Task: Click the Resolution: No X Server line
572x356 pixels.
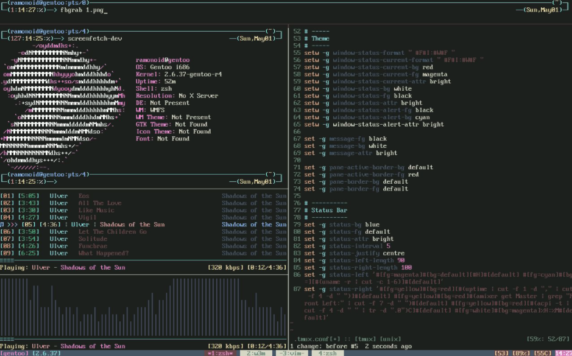Action: tap(177, 96)
